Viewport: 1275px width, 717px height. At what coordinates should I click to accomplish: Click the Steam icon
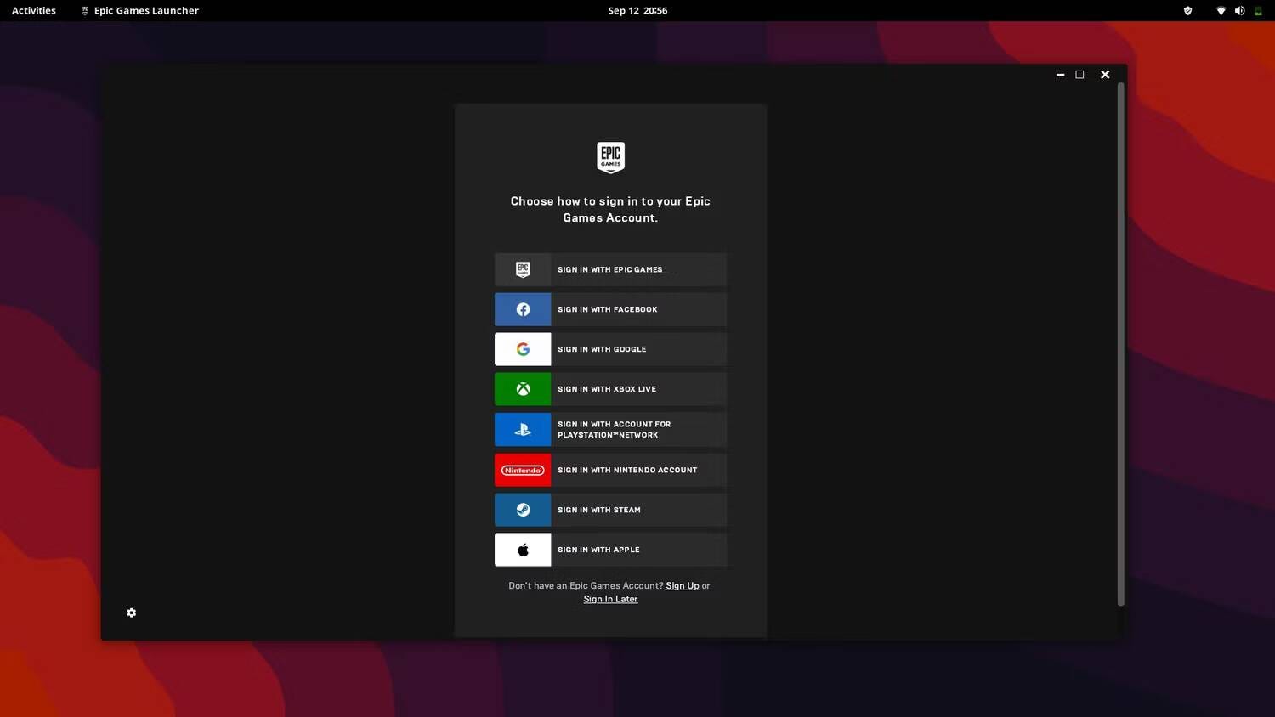pos(522,509)
